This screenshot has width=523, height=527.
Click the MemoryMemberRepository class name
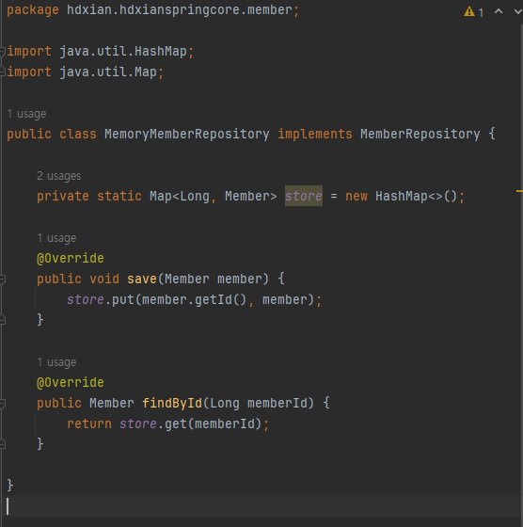click(187, 134)
